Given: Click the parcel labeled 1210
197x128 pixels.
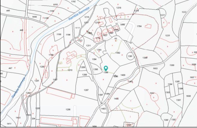Looking at the screenshot, I should 70,70.
